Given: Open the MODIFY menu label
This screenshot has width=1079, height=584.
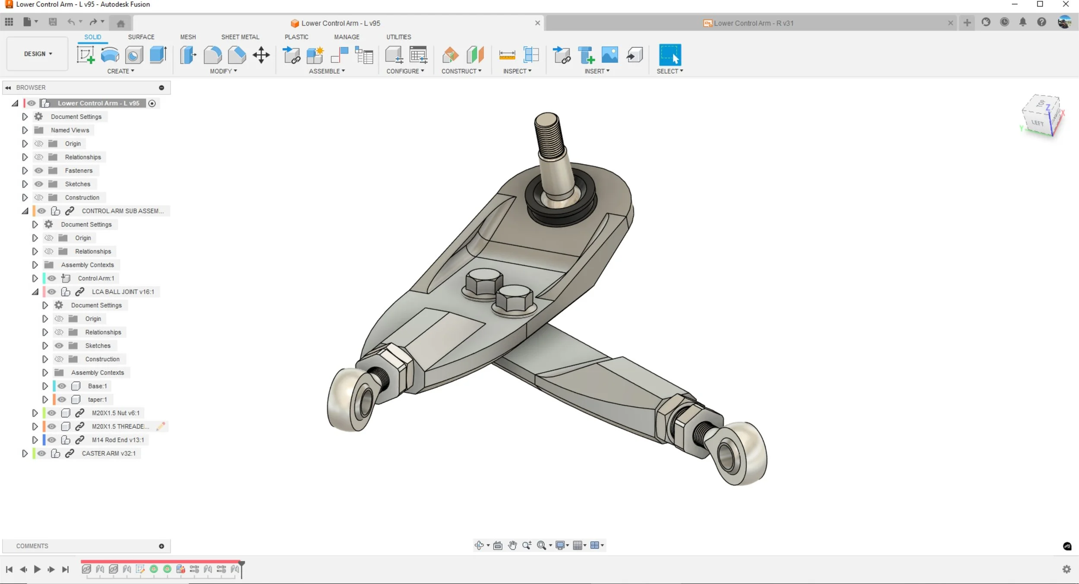Looking at the screenshot, I should point(223,71).
